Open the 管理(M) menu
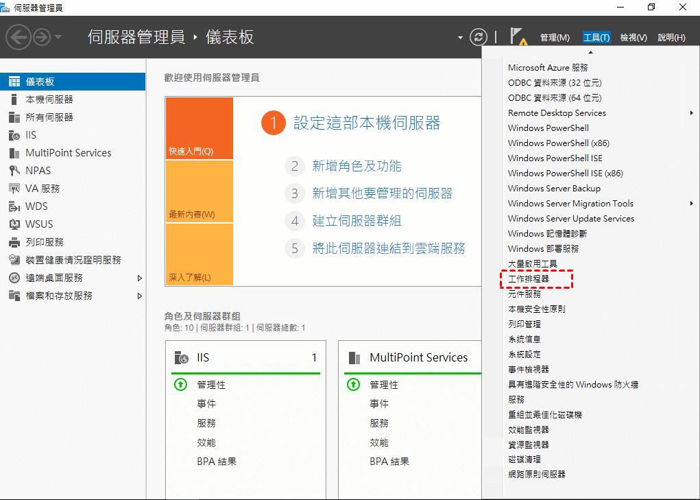 pos(555,38)
